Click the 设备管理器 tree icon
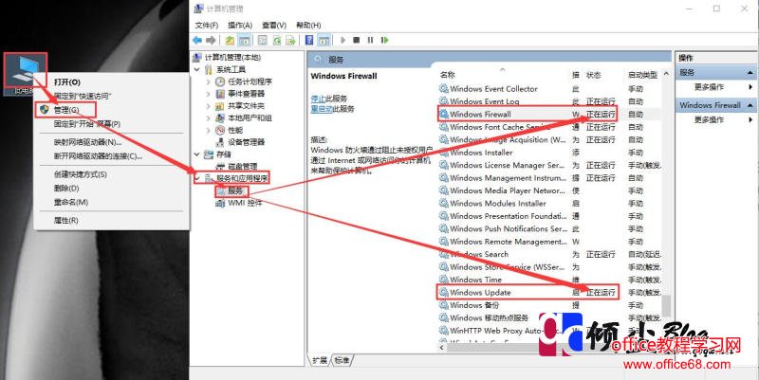 pos(220,142)
